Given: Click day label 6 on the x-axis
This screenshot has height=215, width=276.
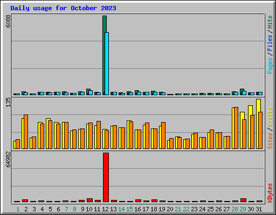Looking at the screenshot, I should point(58,209).
